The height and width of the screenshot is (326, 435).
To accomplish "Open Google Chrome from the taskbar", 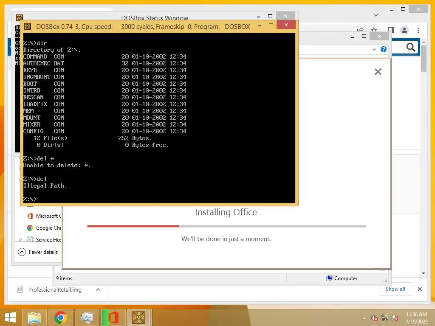I will [60, 318].
